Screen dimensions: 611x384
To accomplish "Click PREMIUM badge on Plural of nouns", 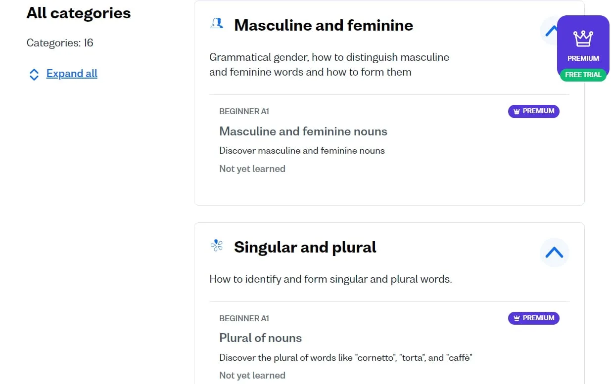I will [x=533, y=318].
